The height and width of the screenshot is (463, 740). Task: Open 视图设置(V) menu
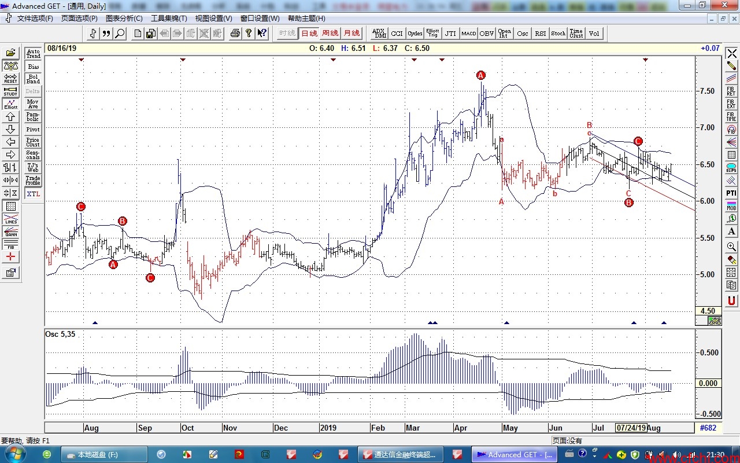[213, 19]
